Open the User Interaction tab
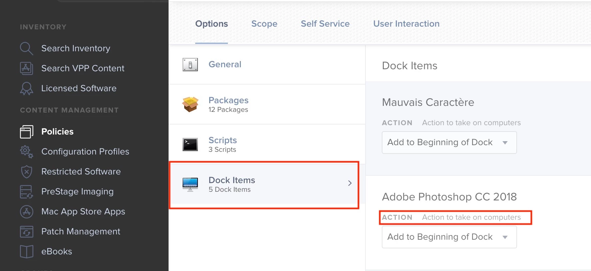Viewport: 591px width, 271px height. point(406,24)
